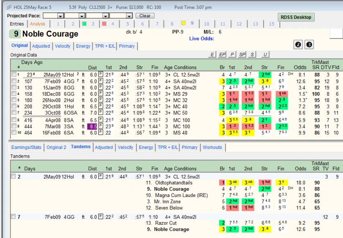Open the fourth Projected Pace dropdown
This screenshot has height=238, width=343.
[129, 16]
